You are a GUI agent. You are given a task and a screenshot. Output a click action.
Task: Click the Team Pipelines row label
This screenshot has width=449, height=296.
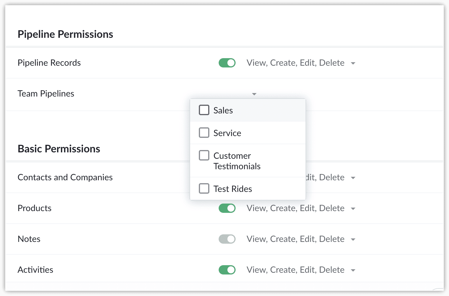pos(46,94)
